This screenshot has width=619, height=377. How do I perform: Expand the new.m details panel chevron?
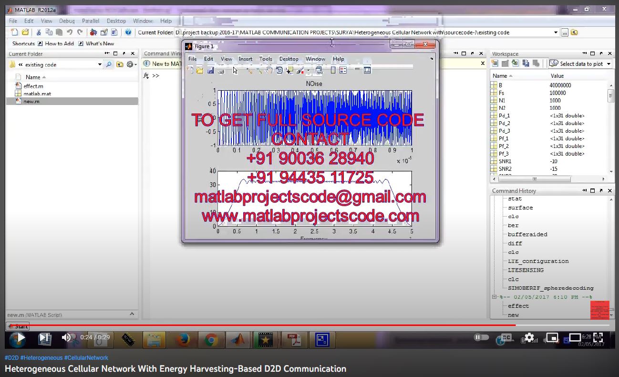[x=132, y=314]
